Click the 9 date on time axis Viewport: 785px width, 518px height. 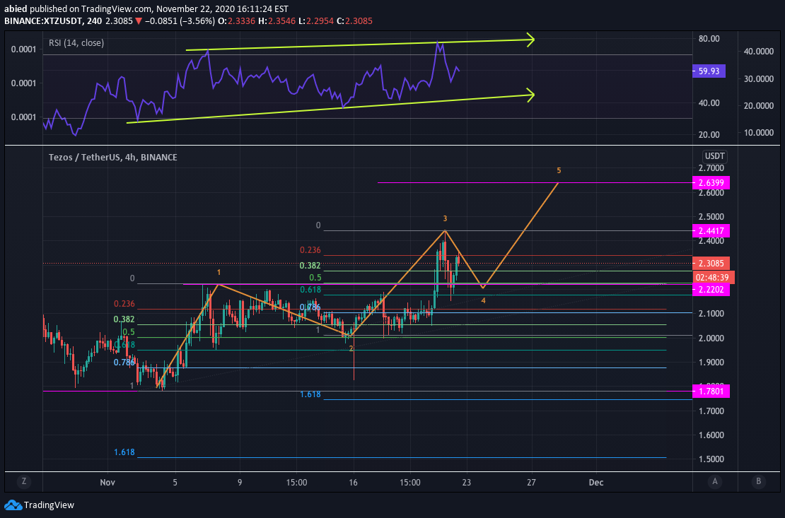tap(240, 483)
